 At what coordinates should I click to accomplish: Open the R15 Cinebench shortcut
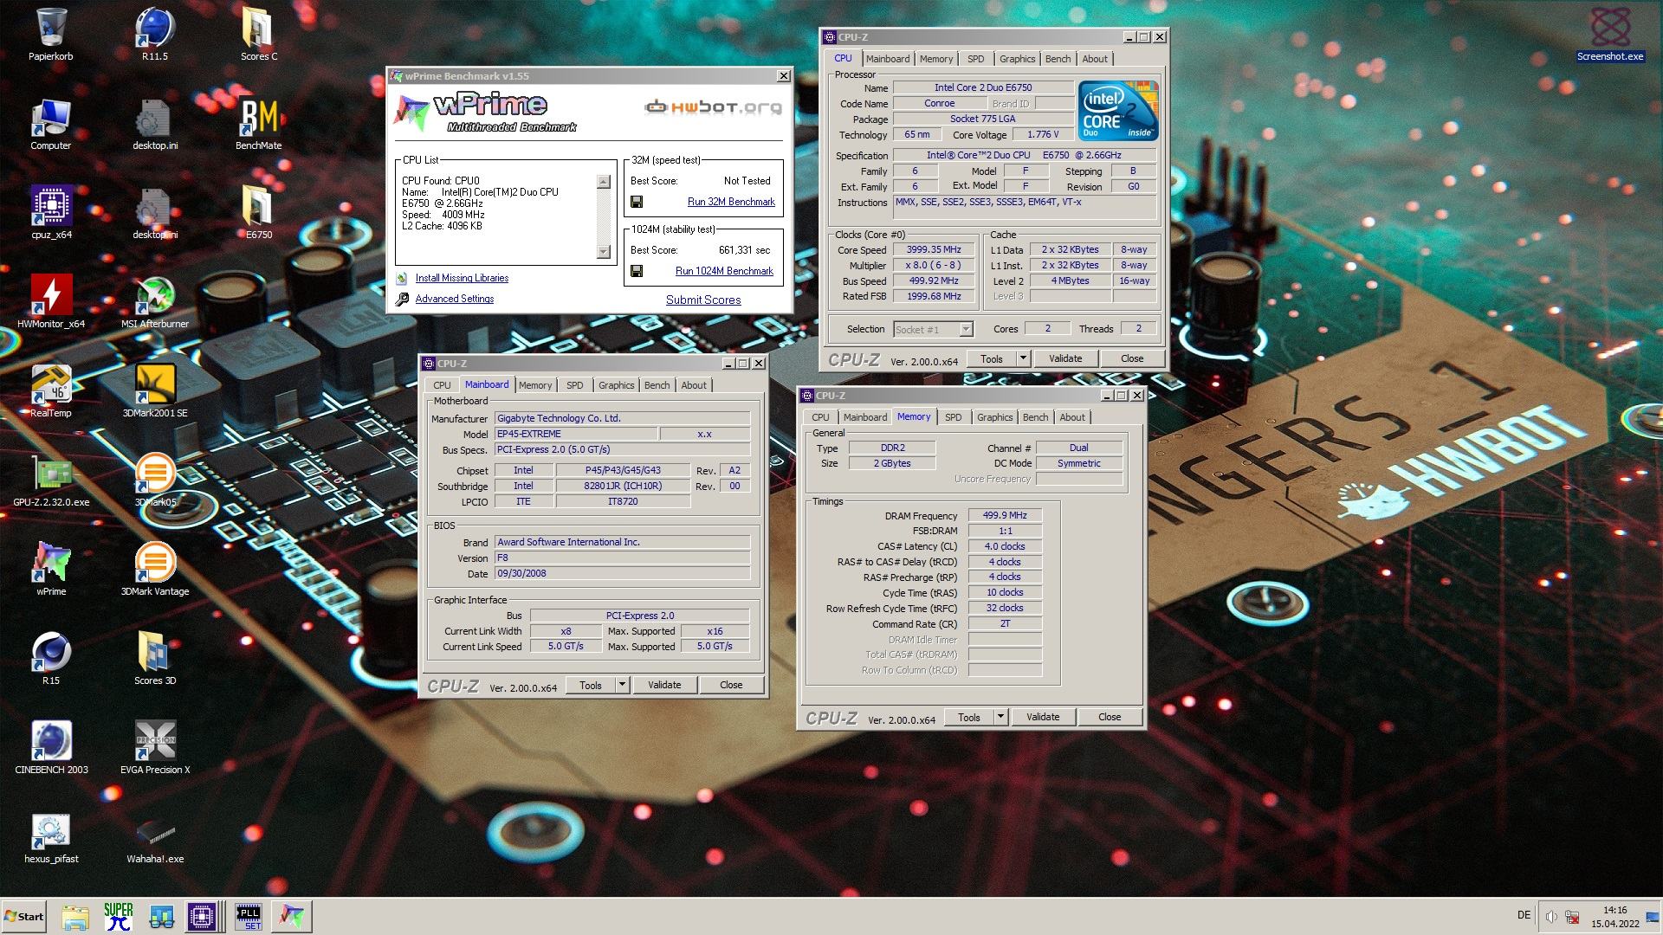point(51,659)
